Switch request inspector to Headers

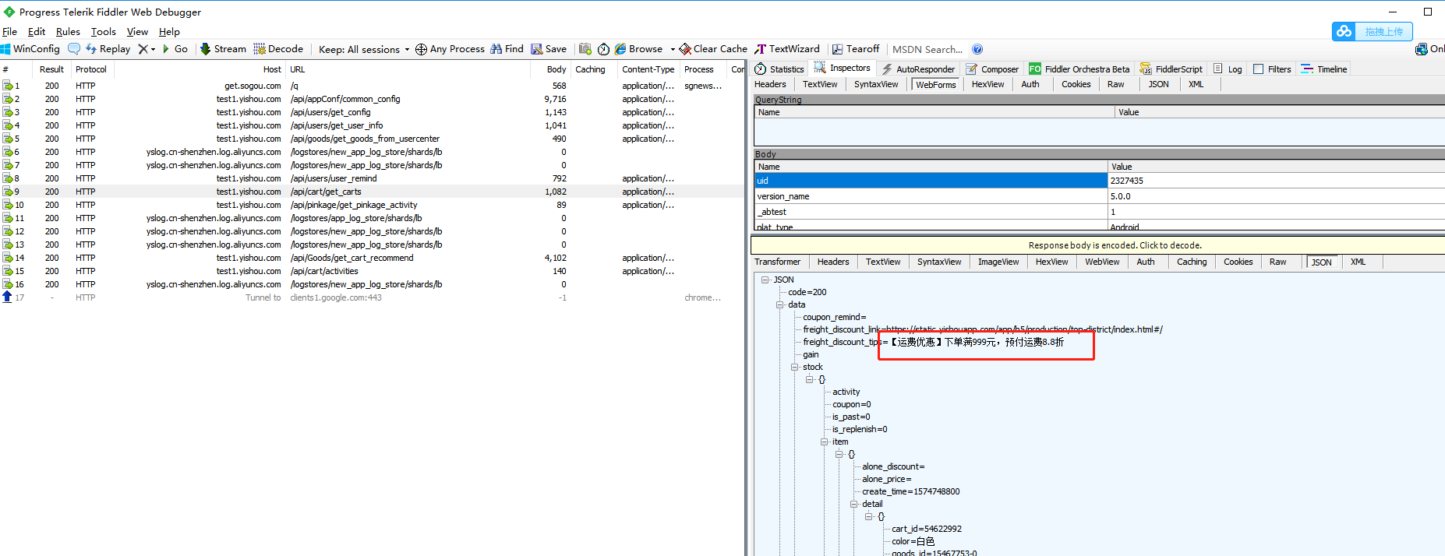pos(770,84)
